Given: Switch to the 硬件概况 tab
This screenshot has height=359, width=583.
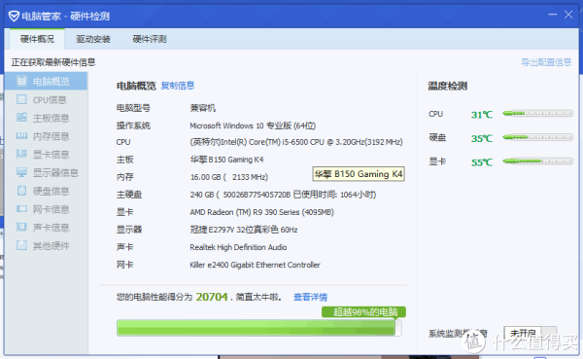Looking at the screenshot, I should pos(37,39).
